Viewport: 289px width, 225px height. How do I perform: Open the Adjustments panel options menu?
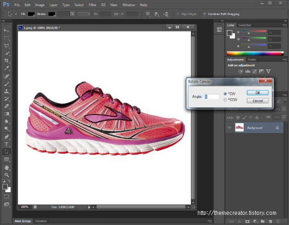284,59
